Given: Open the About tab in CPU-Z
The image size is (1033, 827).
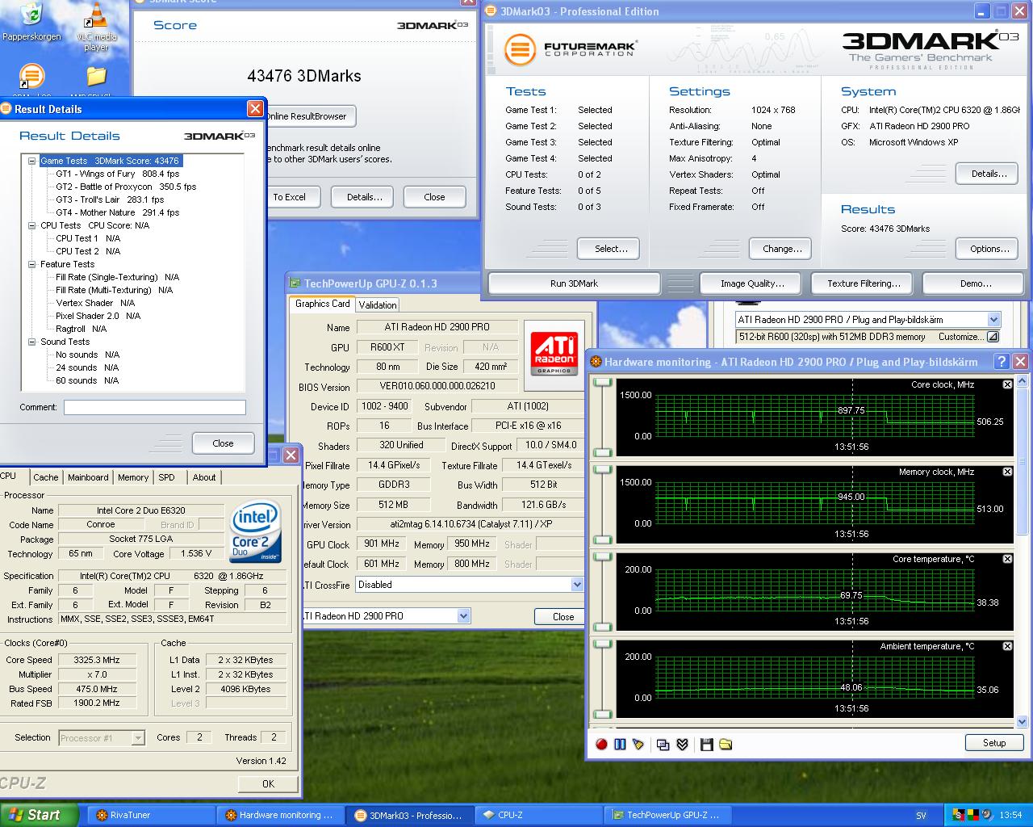Looking at the screenshot, I should [x=204, y=477].
